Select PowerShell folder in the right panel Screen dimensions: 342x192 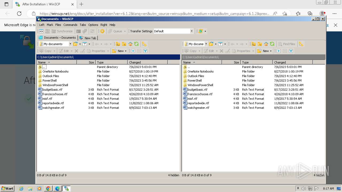195,81
